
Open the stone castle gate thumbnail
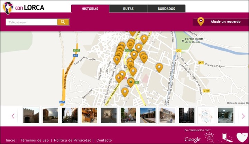click(31, 115)
